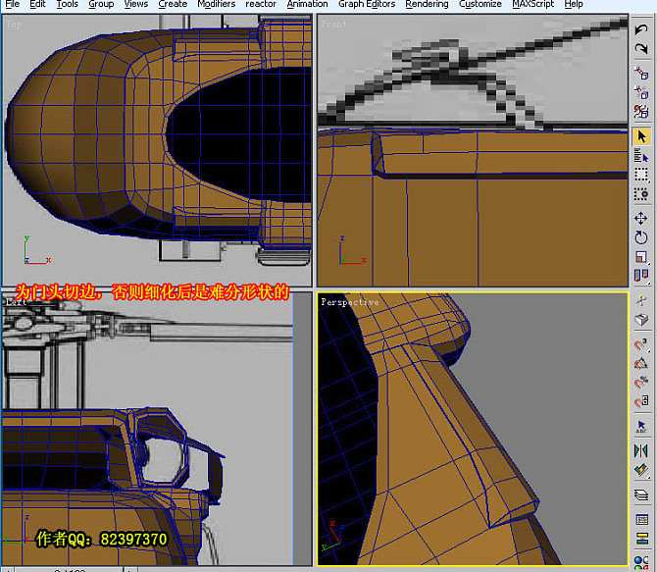This screenshot has height=572, width=657.
Task: Open the Material Editor spheres icon
Action: point(640,563)
